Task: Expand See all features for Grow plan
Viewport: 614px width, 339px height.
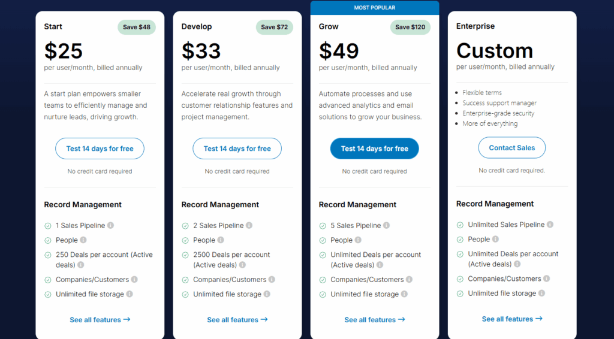Action: click(374, 320)
